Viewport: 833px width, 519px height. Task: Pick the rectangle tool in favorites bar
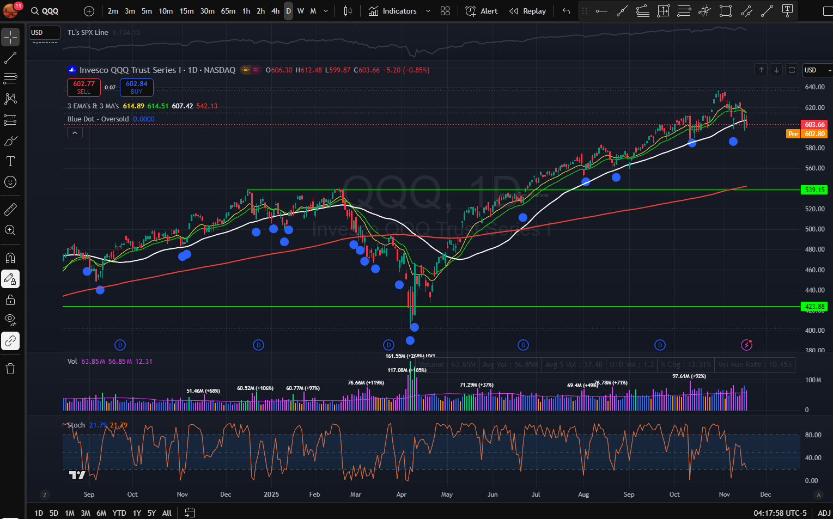[x=726, y=11]
